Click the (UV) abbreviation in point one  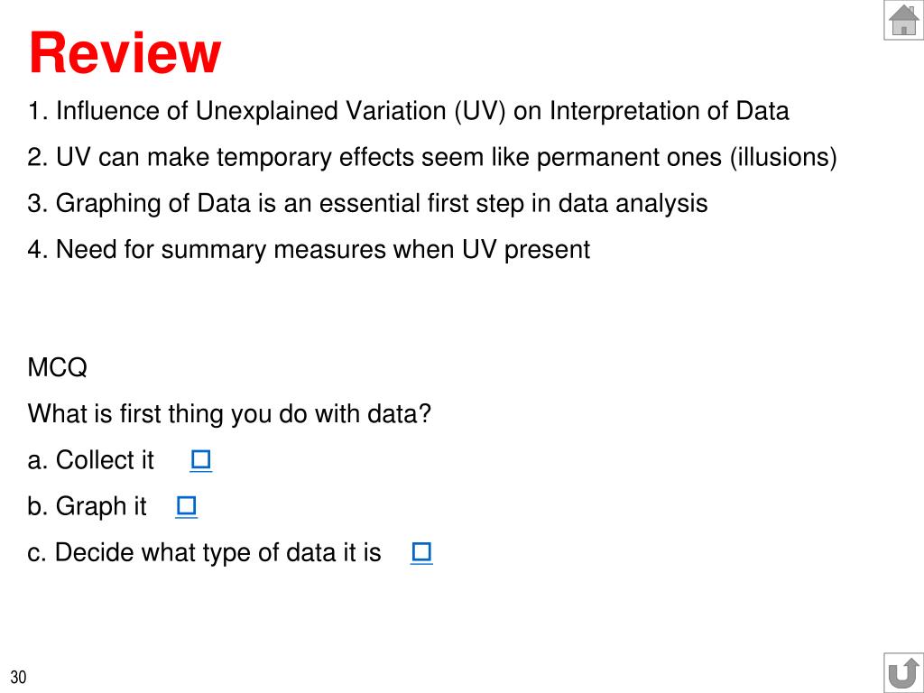pyautogui.click(x=480, y=111)
